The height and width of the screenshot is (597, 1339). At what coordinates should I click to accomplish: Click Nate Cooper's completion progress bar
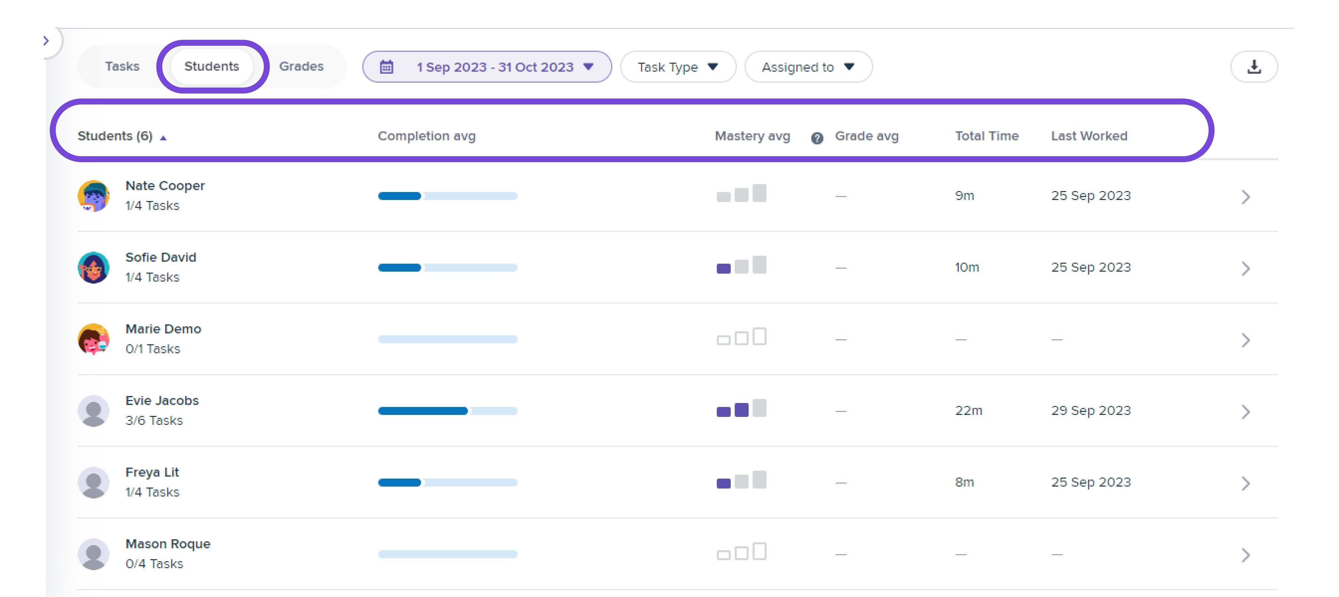pyautogui.click(x=448, y=196)
